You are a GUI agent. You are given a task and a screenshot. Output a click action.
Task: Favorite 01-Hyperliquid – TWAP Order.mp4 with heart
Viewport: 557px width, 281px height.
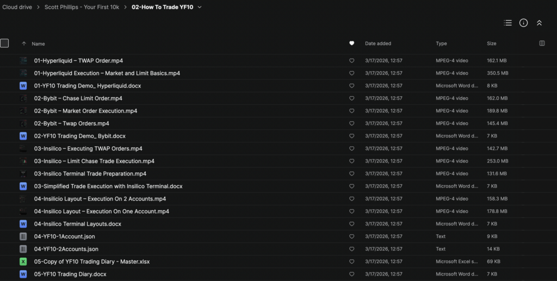coord(351,61)
